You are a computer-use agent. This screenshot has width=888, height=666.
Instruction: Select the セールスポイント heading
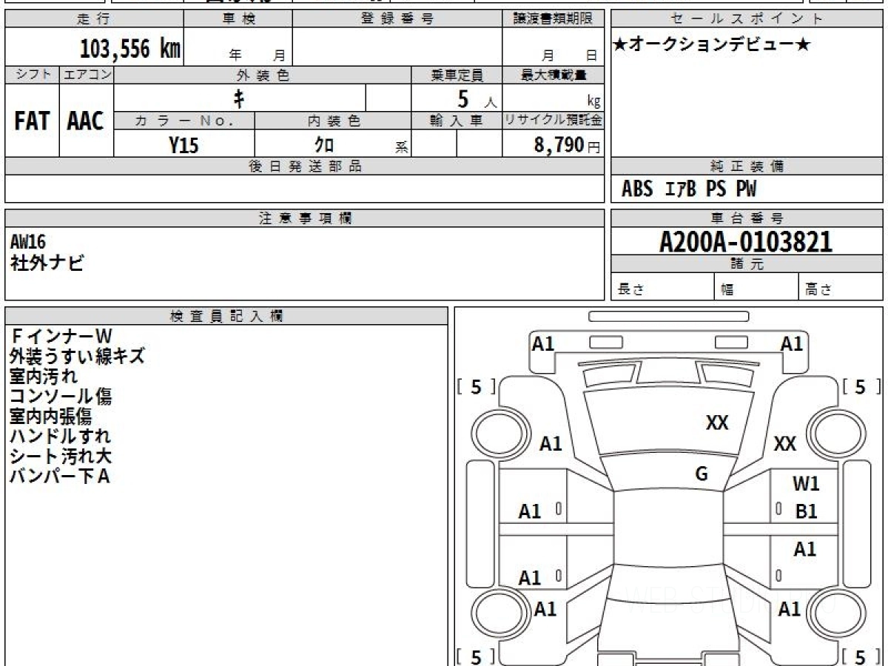pos(747,19)
